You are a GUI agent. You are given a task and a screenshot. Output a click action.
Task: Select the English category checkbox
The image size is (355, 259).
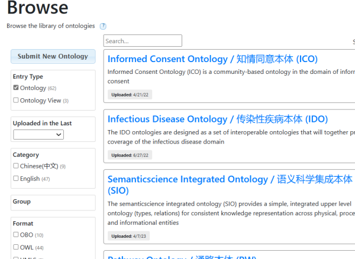point(16,179)
